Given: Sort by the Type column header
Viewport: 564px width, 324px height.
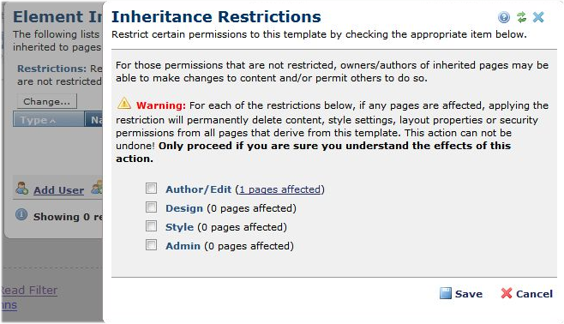Looking at the screenshot, I should pyautogui.click(x=49, y=119).
